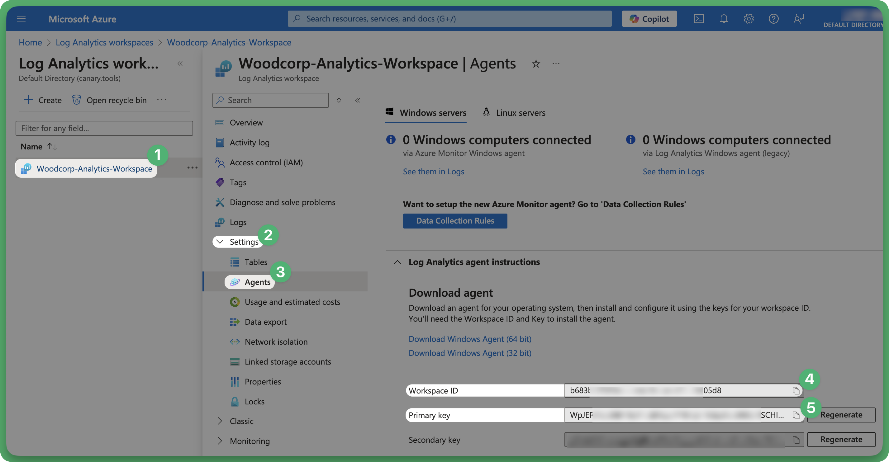Open Network isolation settings
889x462 pixels.
276,342
